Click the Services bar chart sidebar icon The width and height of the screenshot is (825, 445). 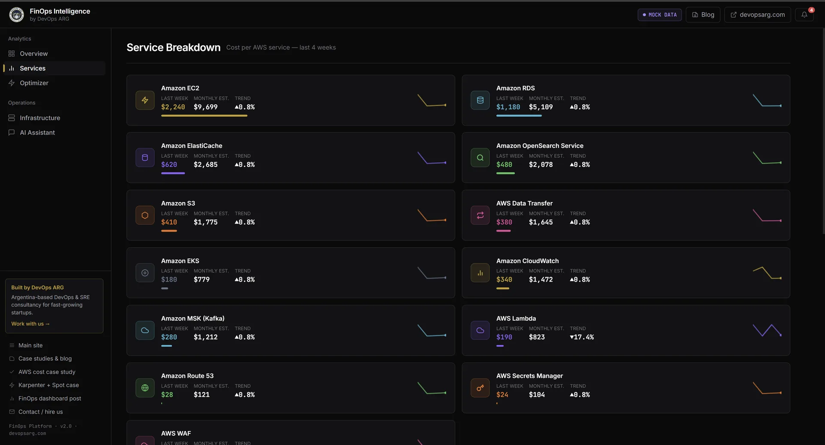coord(12,68)
